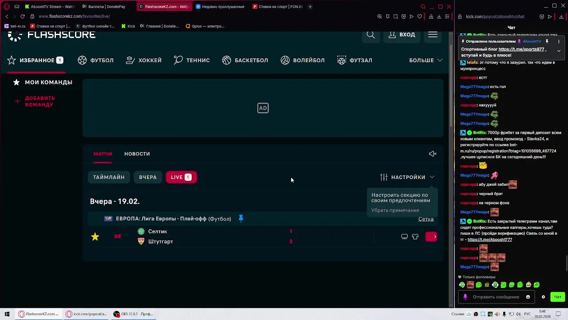Viewport: 568px width, 320px height.
Task: Click the browser heart bookmarks icon
Action: (419, 16)
